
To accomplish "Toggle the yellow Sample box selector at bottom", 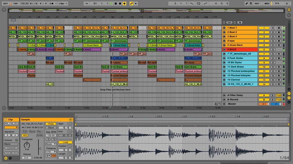I will pos(6,158).
